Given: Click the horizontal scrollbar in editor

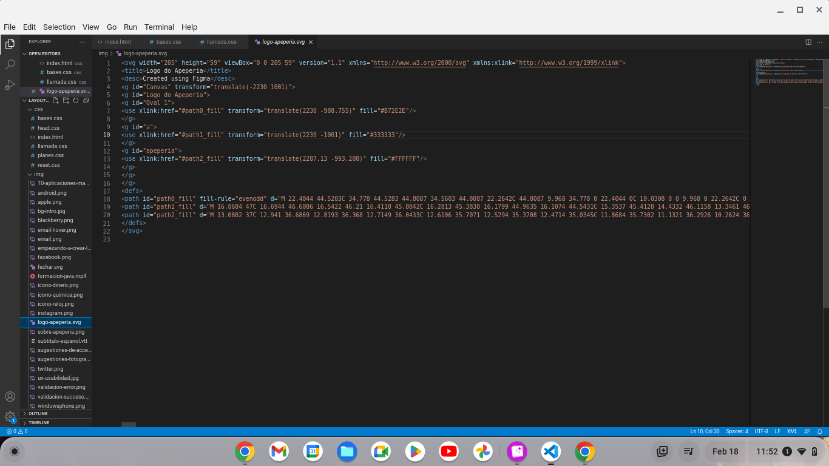Looking at the screenshot, I should 129,425.
